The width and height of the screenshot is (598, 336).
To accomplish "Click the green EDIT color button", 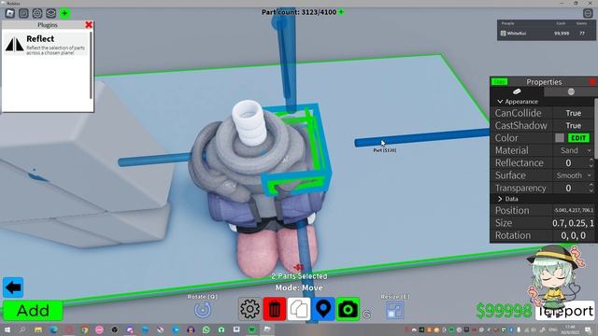I will coord(578,138).
